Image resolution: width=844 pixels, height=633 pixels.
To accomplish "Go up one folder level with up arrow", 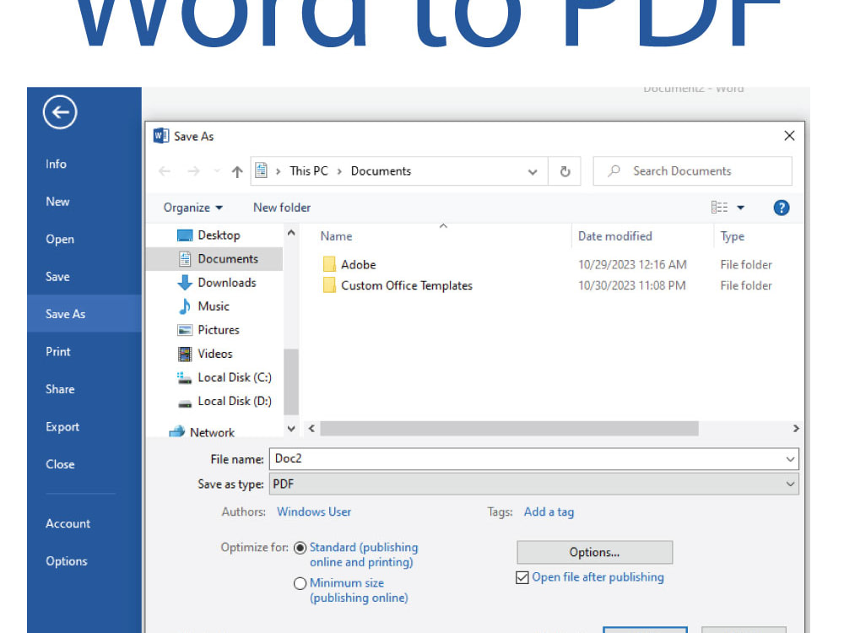I will pos(237,171).
